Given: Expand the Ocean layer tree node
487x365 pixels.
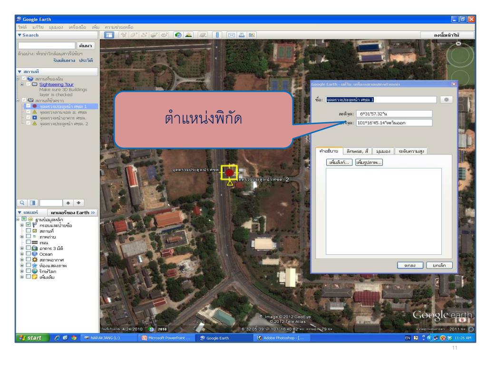Looking at the screenshot, I should coord(22,254).
